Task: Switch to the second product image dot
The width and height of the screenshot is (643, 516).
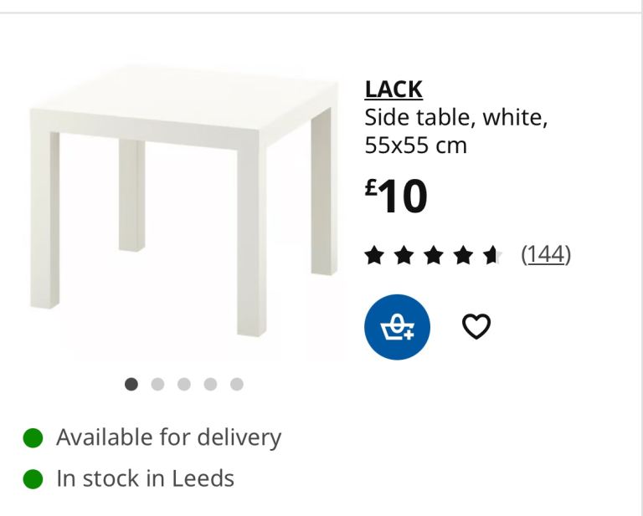Action: (x=157, y=384)
